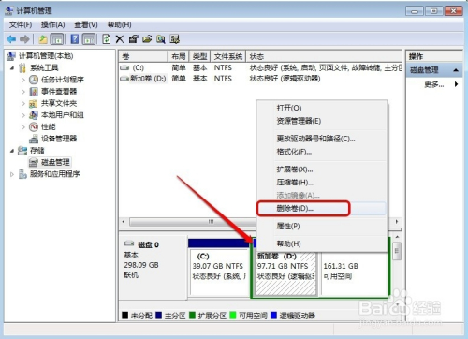The width and height of the screenshot is (468, 339).
Task: Click the Back arrow toolbar icon
Action: (x=11, y=39)
